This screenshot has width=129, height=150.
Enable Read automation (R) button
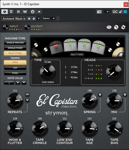(18, 12)
